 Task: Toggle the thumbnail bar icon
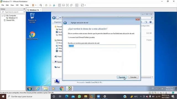(x=63, y=5)
